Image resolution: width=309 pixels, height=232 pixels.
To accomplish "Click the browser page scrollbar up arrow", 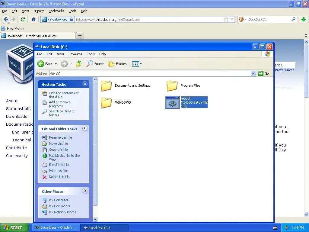I will [x=306, y=42].
